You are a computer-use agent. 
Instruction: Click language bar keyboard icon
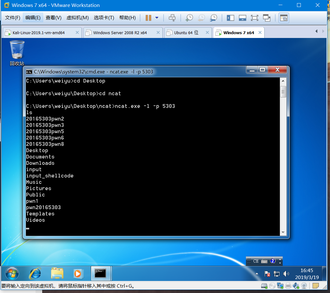coord(264,261)
